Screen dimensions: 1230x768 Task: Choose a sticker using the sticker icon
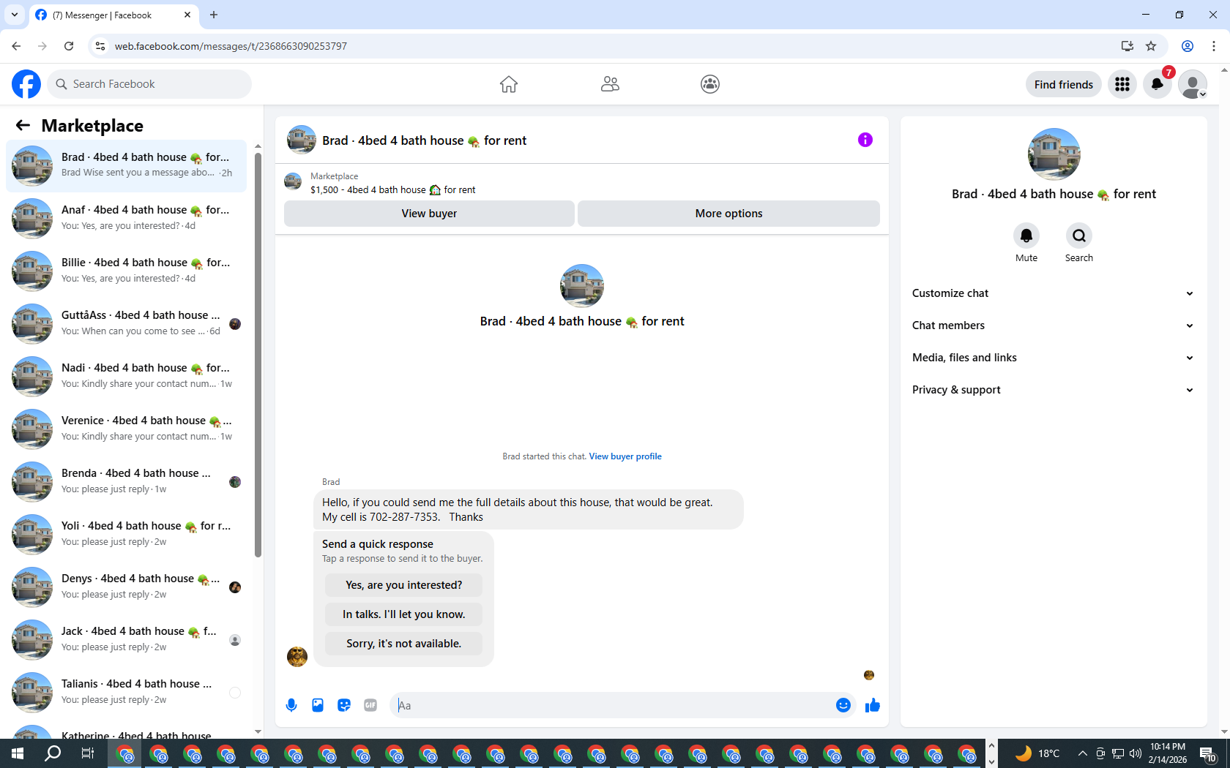tap(344, 705)
